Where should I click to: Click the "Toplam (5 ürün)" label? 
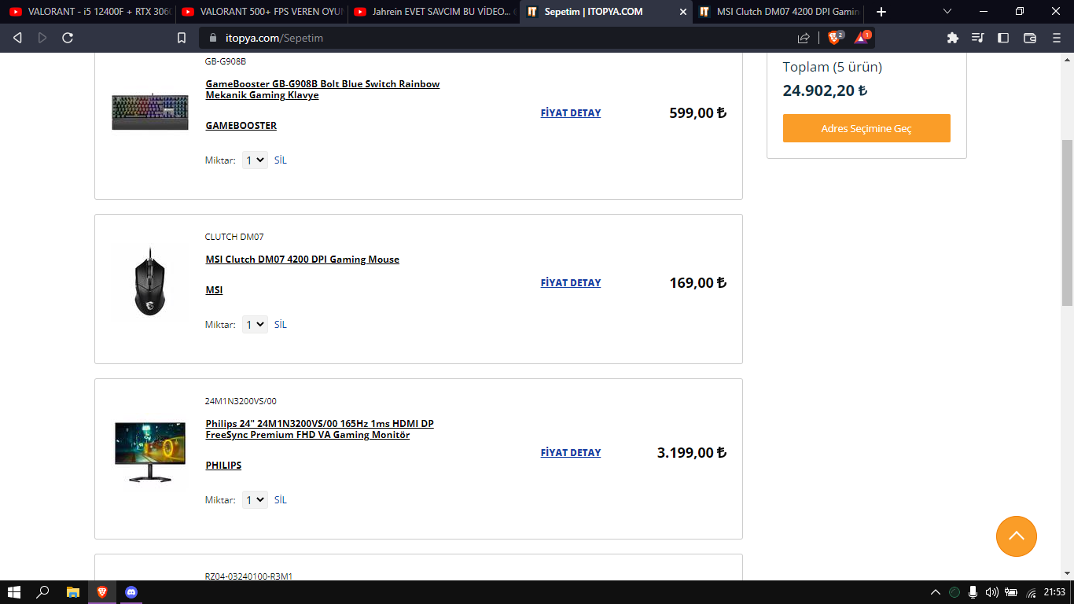pyautogui.click(x=833, y=67)
